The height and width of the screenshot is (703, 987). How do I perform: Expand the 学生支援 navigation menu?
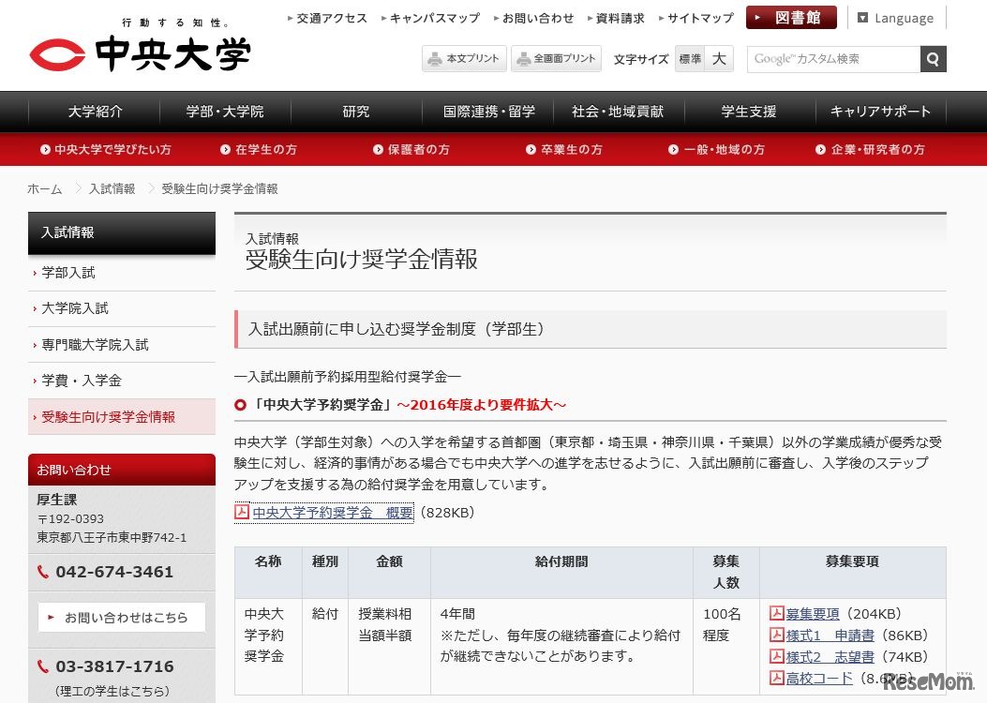[x=747, y=111]
